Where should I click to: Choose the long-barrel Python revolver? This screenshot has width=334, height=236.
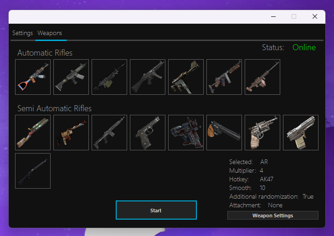(224, 133)
